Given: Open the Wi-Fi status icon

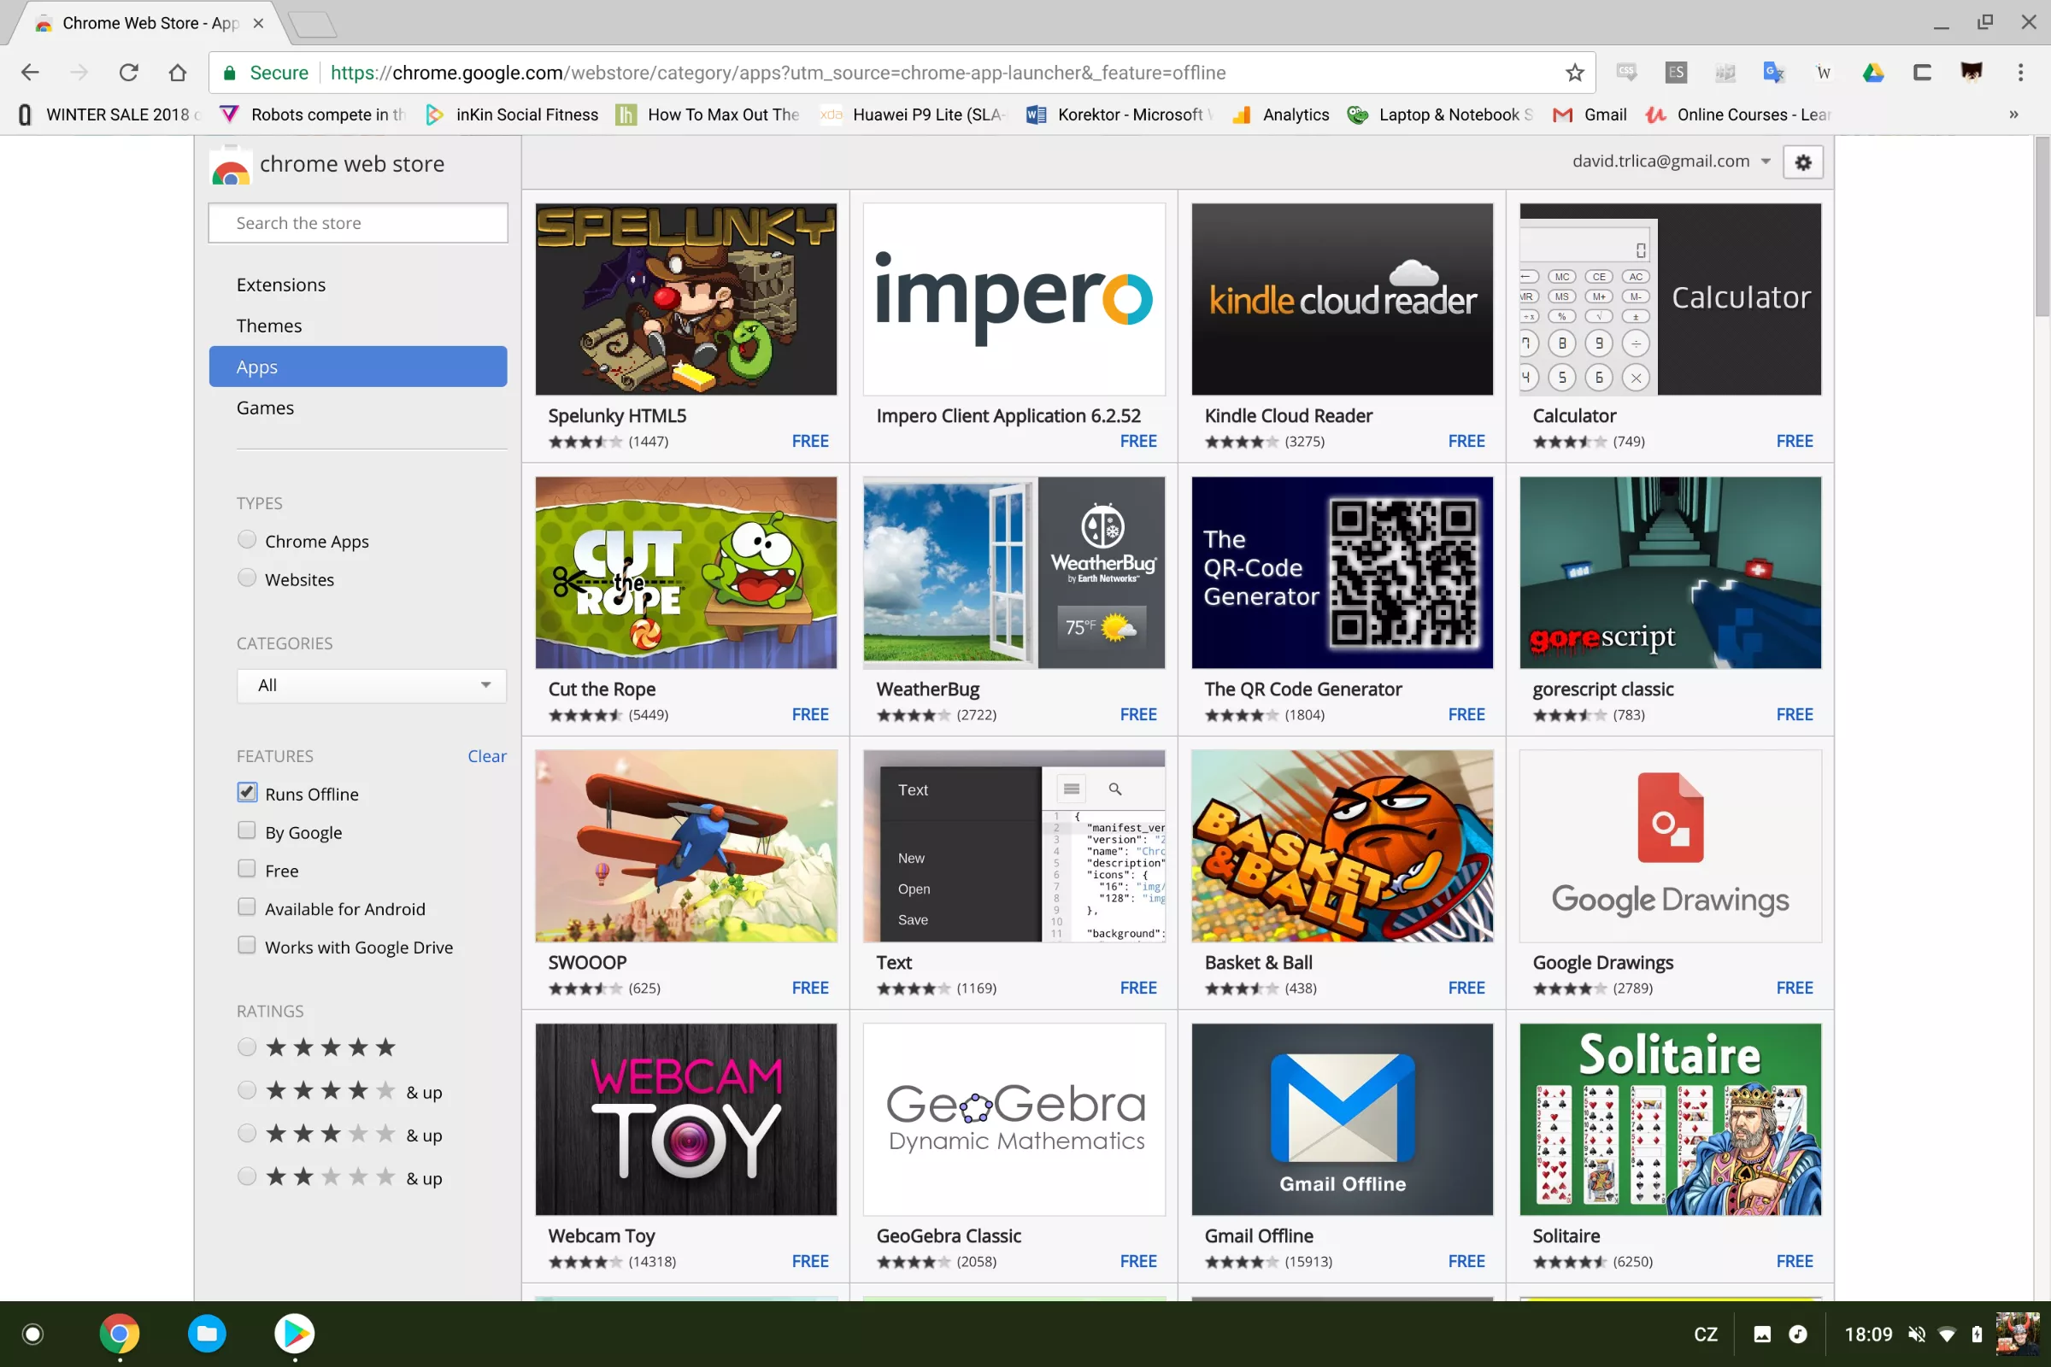Looking at the screenshot, I should 1947,1334.
